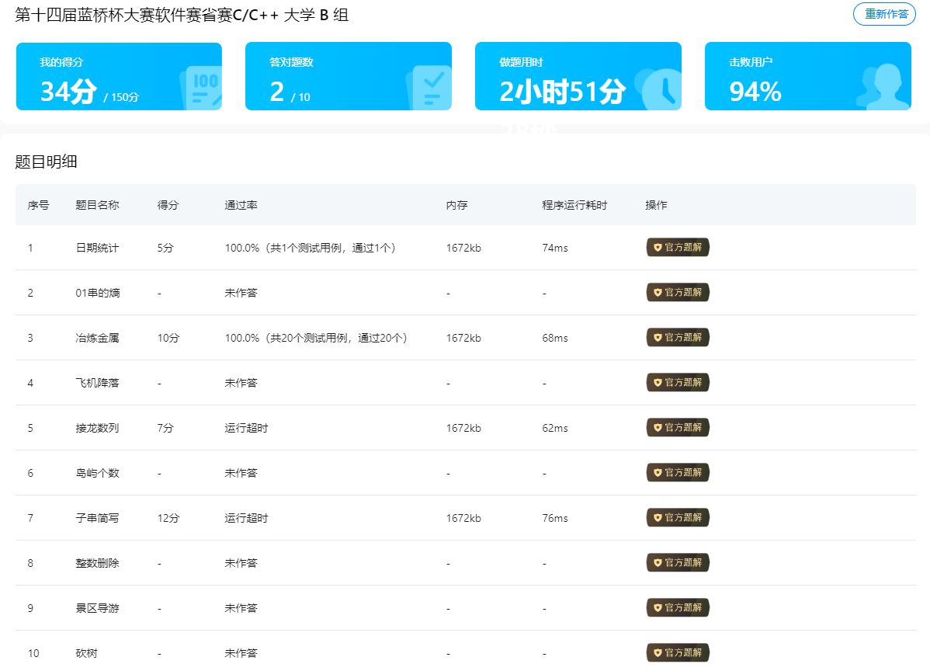Click 运行超时 status in 子串简写 row
The image size is (930, 671).
click(x=246, y=519)
